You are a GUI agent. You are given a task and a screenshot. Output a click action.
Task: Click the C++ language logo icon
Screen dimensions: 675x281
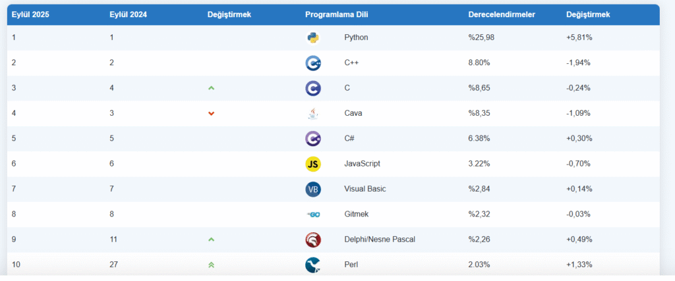tap(313, 63)
